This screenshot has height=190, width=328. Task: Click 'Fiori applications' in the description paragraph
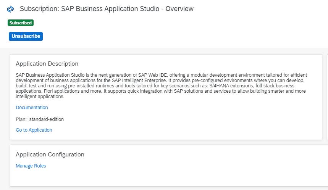(x=62, y=91)
